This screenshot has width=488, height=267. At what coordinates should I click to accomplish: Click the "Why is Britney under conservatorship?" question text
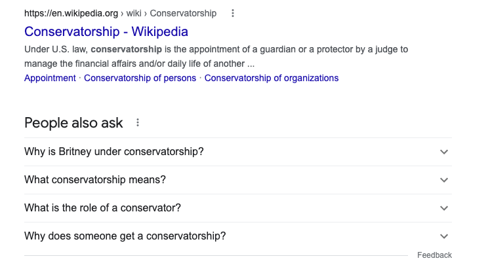pos(114,152)
